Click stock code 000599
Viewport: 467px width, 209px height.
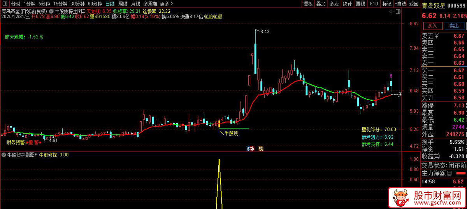point(457,6)
